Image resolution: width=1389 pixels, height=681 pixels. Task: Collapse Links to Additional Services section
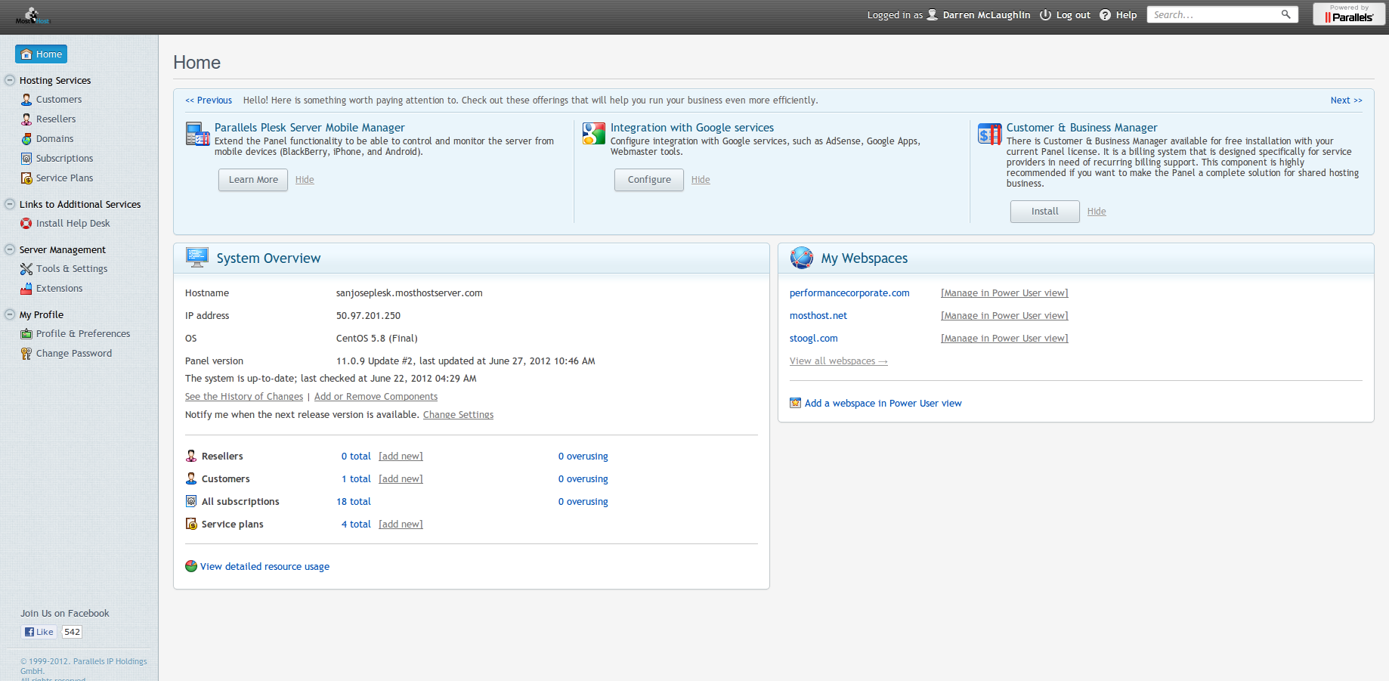point(10,204)
